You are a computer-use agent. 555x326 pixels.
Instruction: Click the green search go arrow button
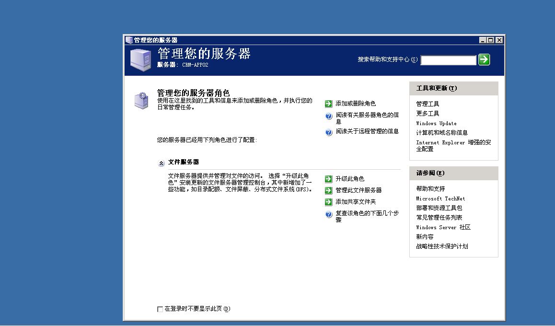pos(484,59)
